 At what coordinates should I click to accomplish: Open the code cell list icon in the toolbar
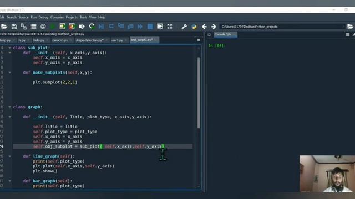point(33,27)
